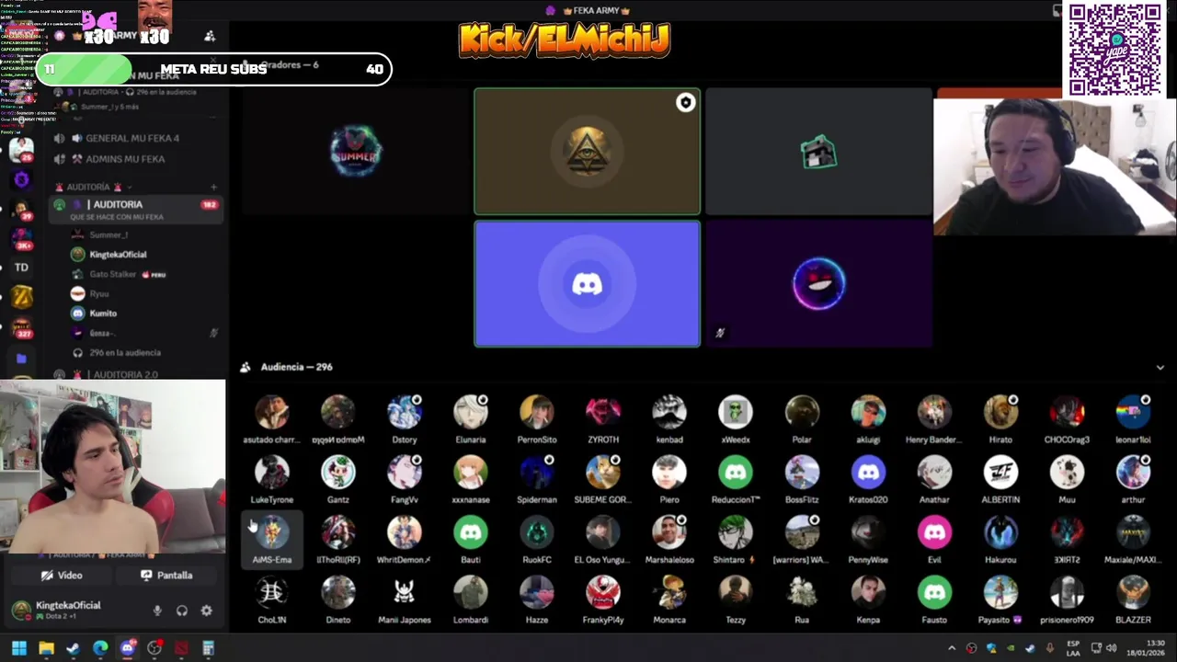Open FrankyPl4y audience member avatar
Screen dimensions: 1177x662
point(603,593)
